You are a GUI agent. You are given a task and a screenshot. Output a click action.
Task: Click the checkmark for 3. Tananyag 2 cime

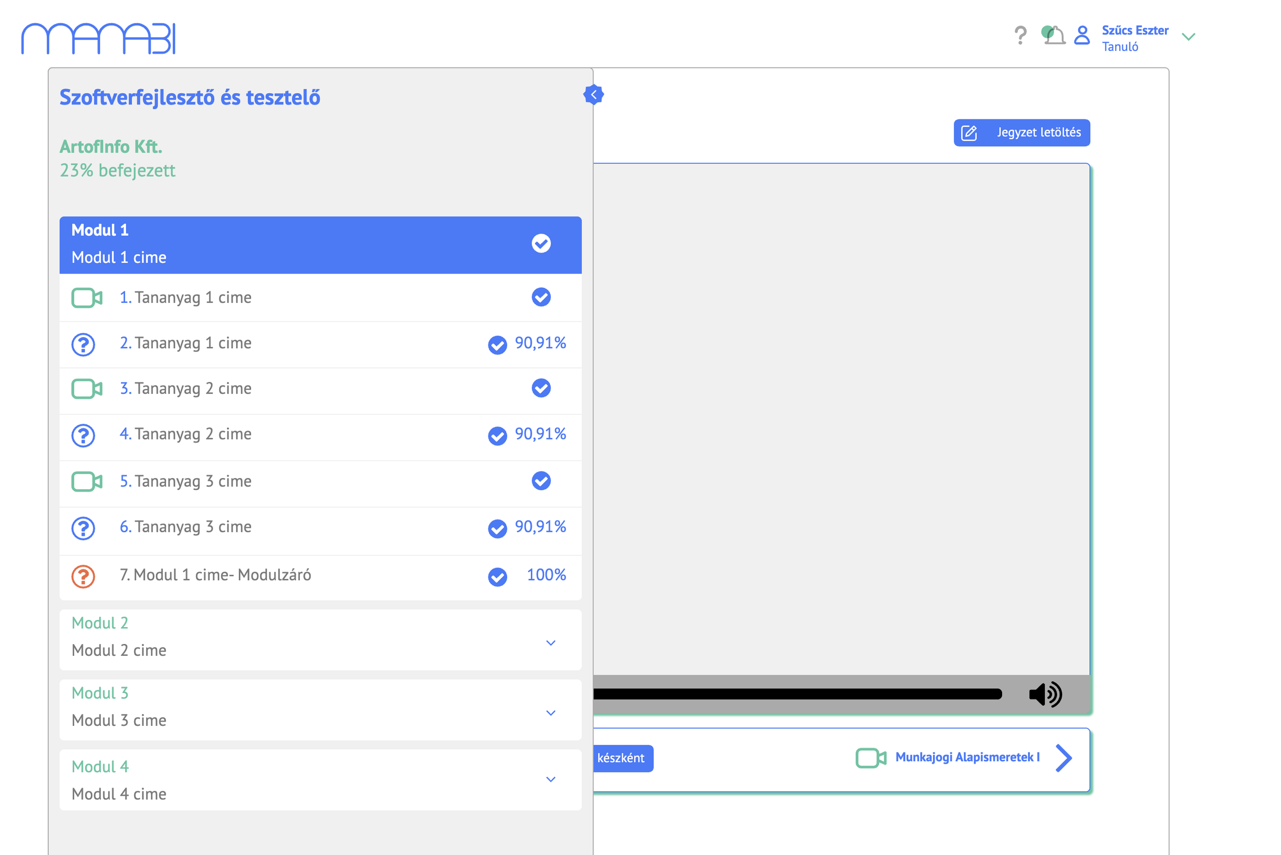click(541, 389)
